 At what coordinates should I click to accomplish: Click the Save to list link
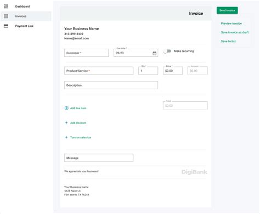pyautogui.click(x=228, y=41)
